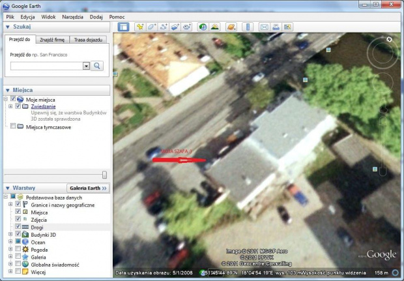
Task: Click the Zwiedzanie folder icon
Action: 25,106
